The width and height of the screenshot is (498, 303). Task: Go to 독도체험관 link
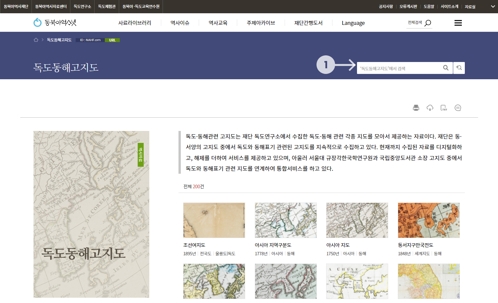click(107, 7)
